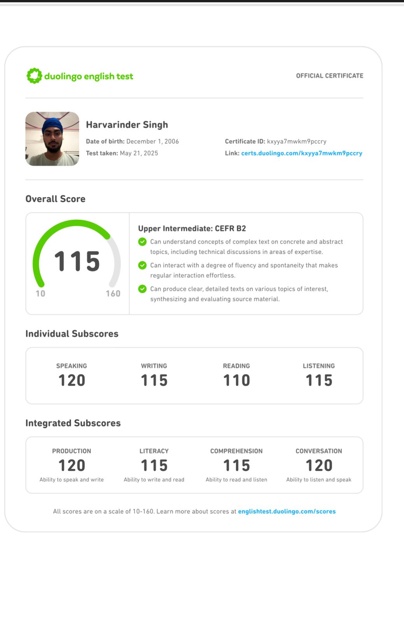Click the test taken date "May 21, 2025"
The height and width of the screenshot is (623, 404).
[139, 153]
